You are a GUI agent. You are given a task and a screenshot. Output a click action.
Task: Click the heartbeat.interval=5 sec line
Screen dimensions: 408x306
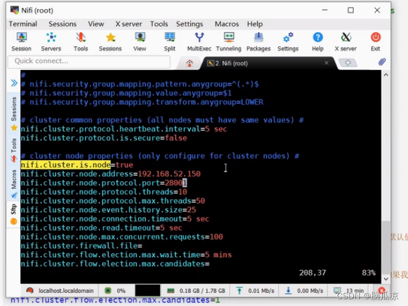tap(124, 129)
